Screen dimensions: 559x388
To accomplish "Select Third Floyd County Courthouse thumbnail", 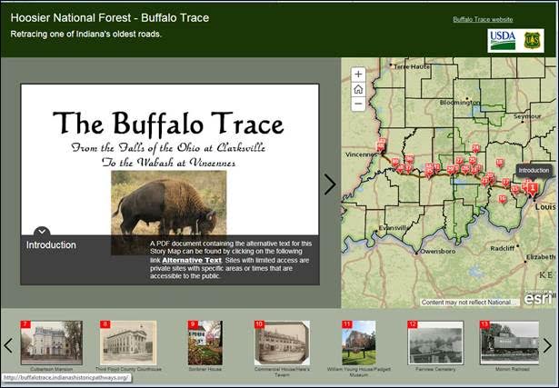I will click(x=128, y=342).
